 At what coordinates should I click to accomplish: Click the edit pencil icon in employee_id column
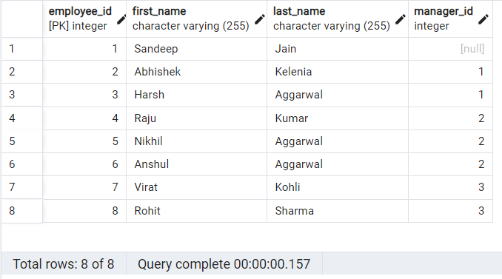pos(121,20)
